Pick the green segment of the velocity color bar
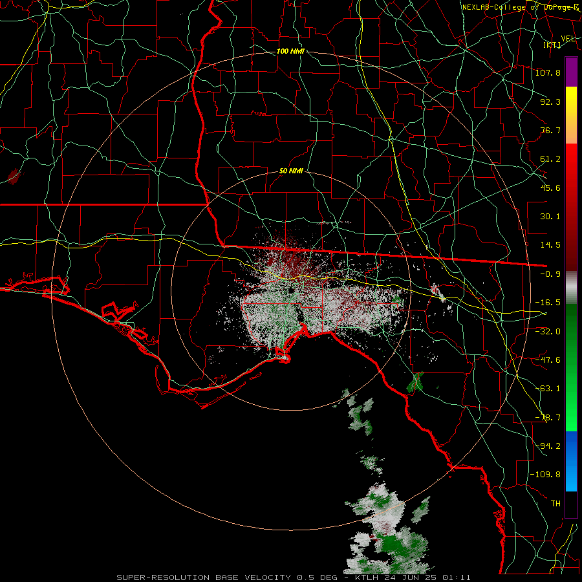582x582 pixels. 571,367
